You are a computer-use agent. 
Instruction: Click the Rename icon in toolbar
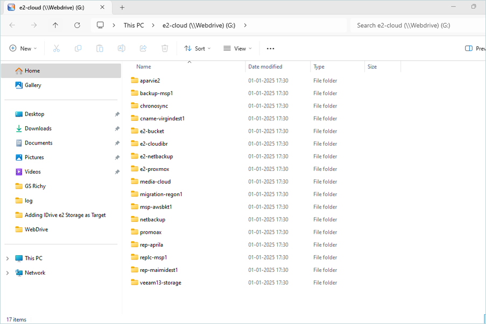[x=121, y=48]
